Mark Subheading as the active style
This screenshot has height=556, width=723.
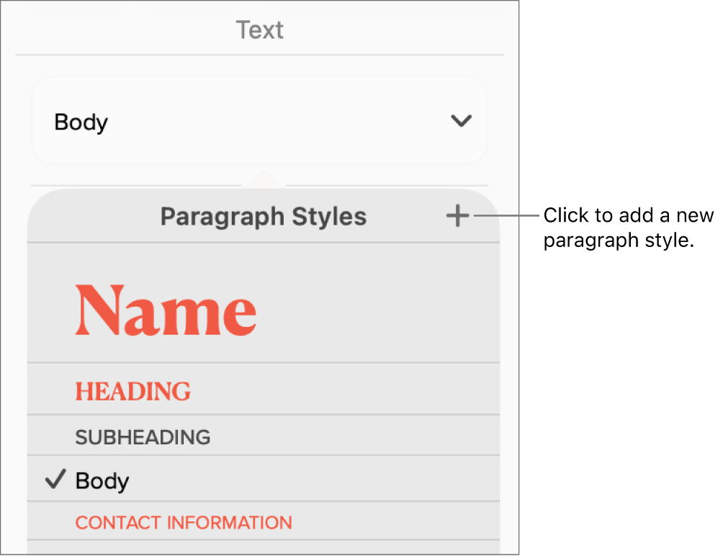(x=142, y=436)
